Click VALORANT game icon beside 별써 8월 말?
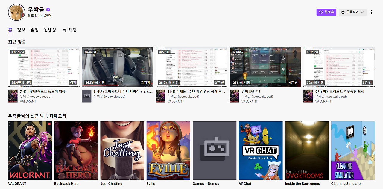 pyautogui.click(x=234, y=96)
